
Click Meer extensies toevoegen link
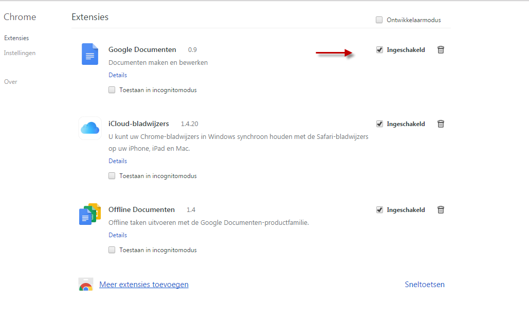point(144,285)
